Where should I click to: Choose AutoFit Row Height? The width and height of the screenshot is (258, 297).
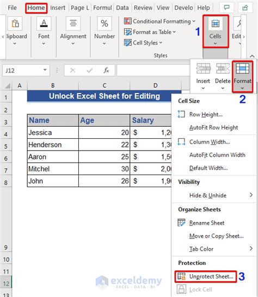click(214, 127)
